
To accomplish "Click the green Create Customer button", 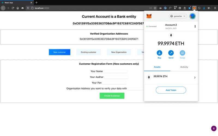I will pos(112,96).
